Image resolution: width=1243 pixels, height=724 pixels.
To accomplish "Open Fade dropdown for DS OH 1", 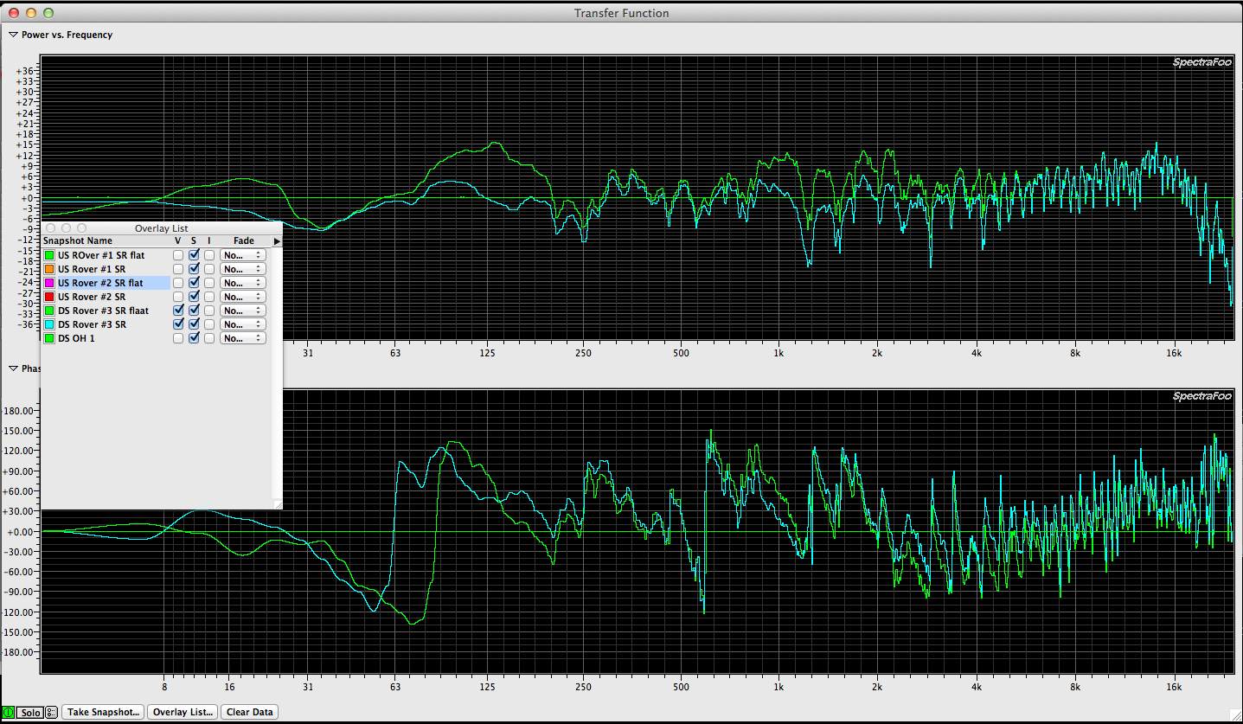I will (x=243, y=338).
